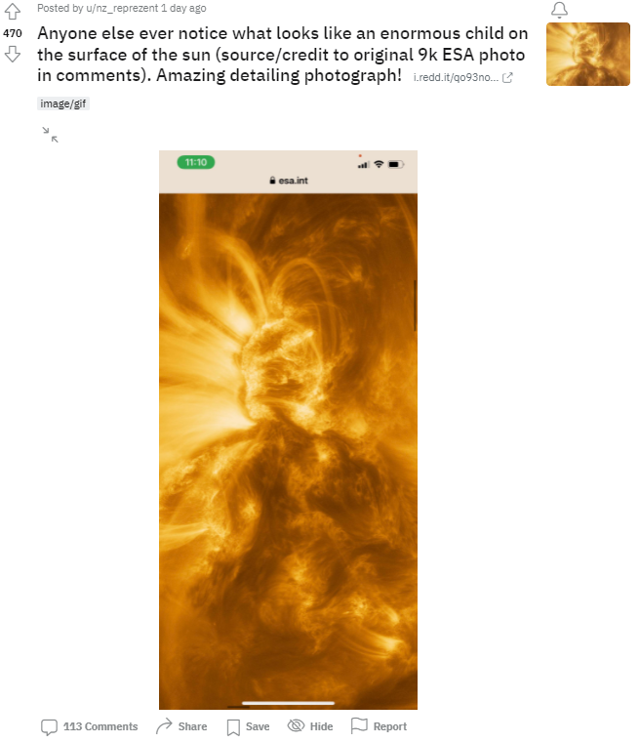Viewport: 640px width, 743px height.
Task: Click the speech bubble comments icon
Action: 49,726
